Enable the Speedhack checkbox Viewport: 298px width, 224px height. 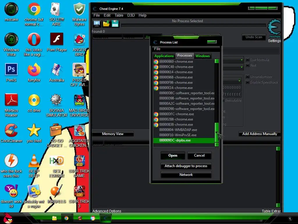247,82
